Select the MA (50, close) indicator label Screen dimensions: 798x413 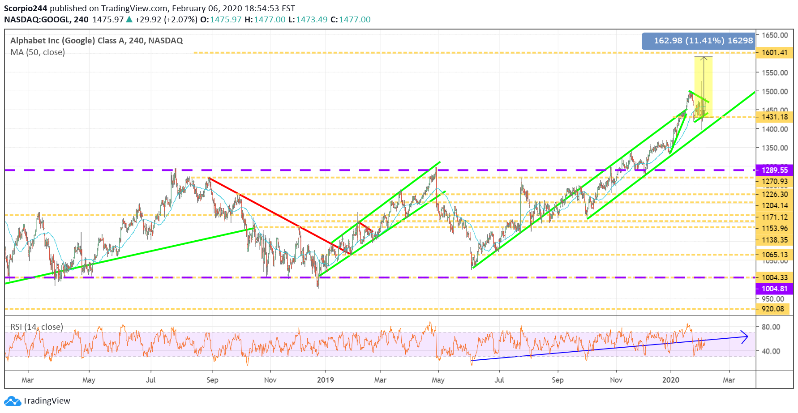tap(38, 52)
